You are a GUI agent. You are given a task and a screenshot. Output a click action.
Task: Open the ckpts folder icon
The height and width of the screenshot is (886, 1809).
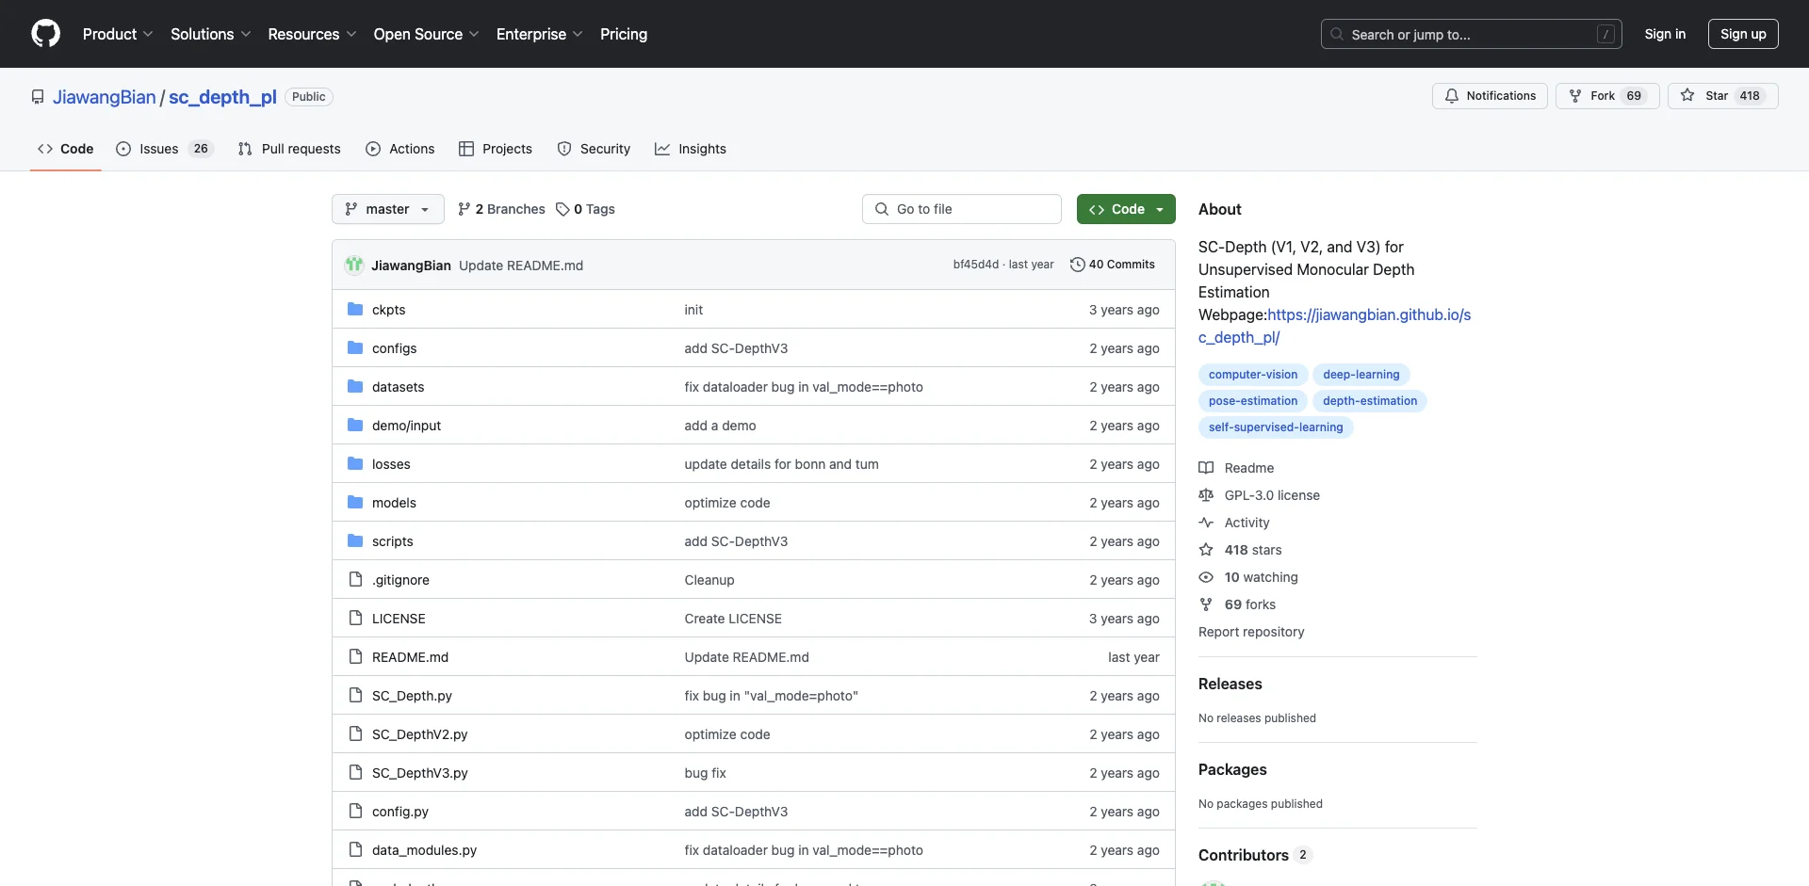pyautogui.click(x=355, y=310)
